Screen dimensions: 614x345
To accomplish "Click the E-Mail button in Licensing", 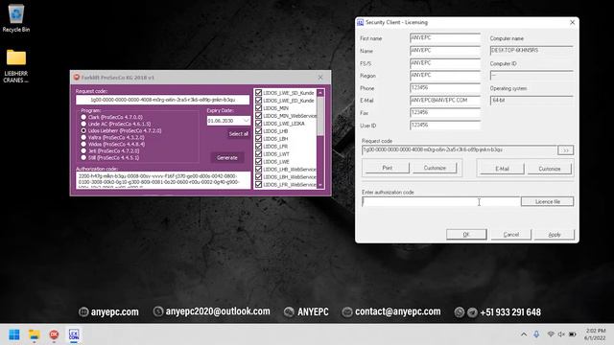I will tap(502, 169).
